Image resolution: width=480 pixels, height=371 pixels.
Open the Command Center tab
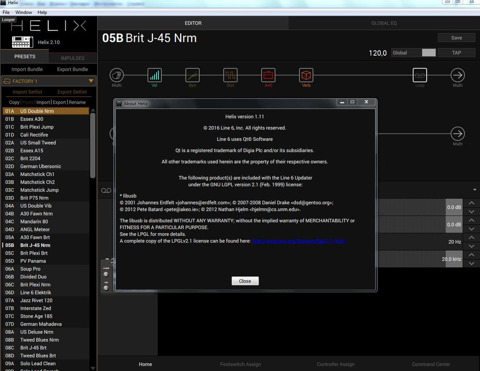(x=431, y=364)
